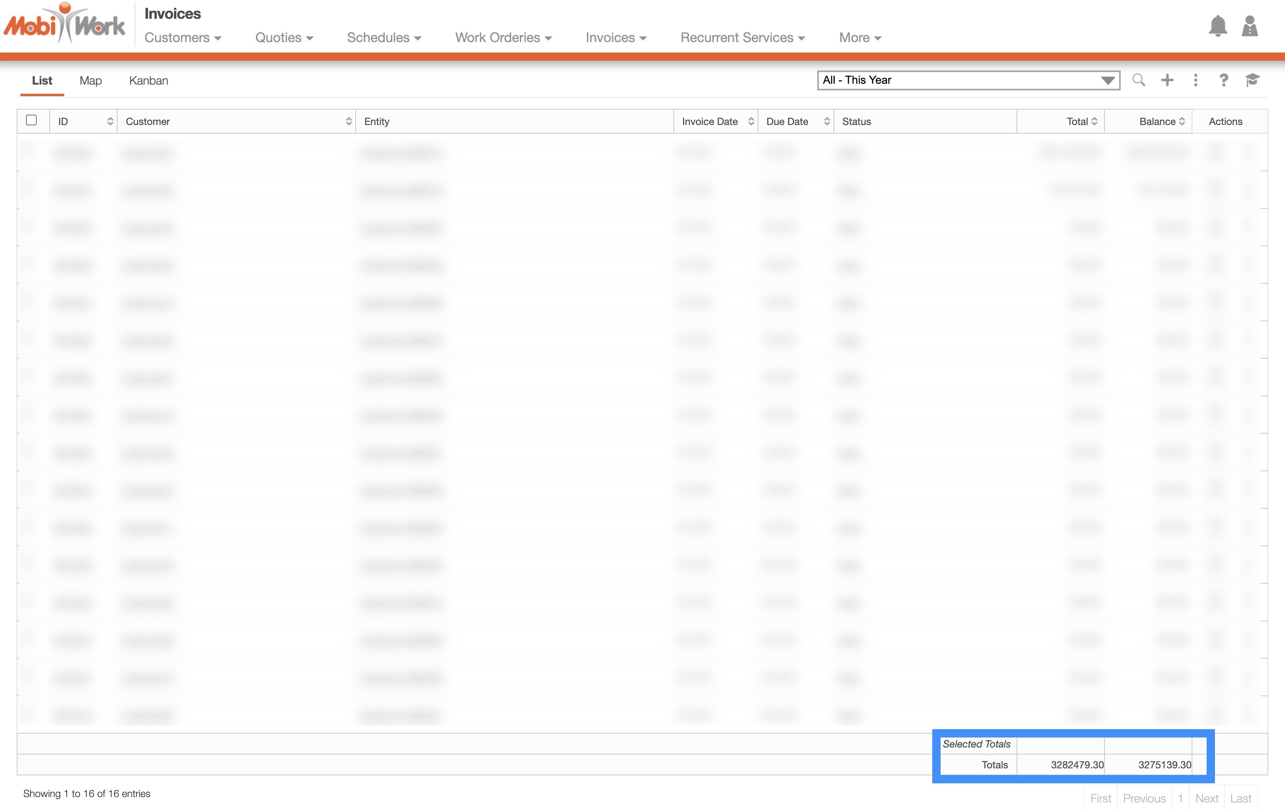Toggle the select-all header checkbox

click(32, 120)
